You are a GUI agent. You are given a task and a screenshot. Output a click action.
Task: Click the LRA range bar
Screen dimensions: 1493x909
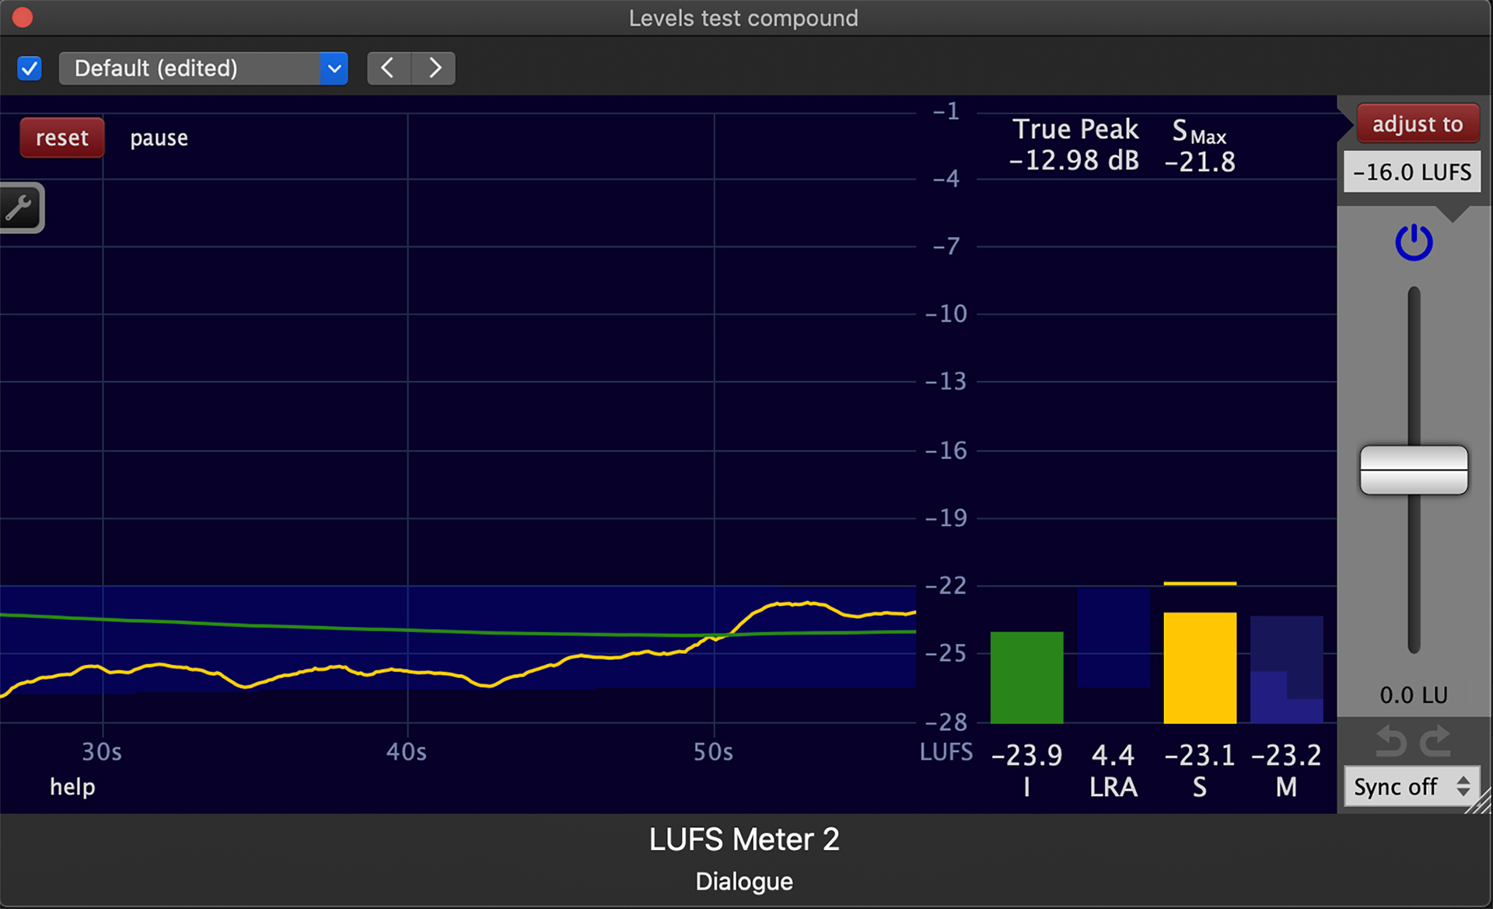[1114, 637]
